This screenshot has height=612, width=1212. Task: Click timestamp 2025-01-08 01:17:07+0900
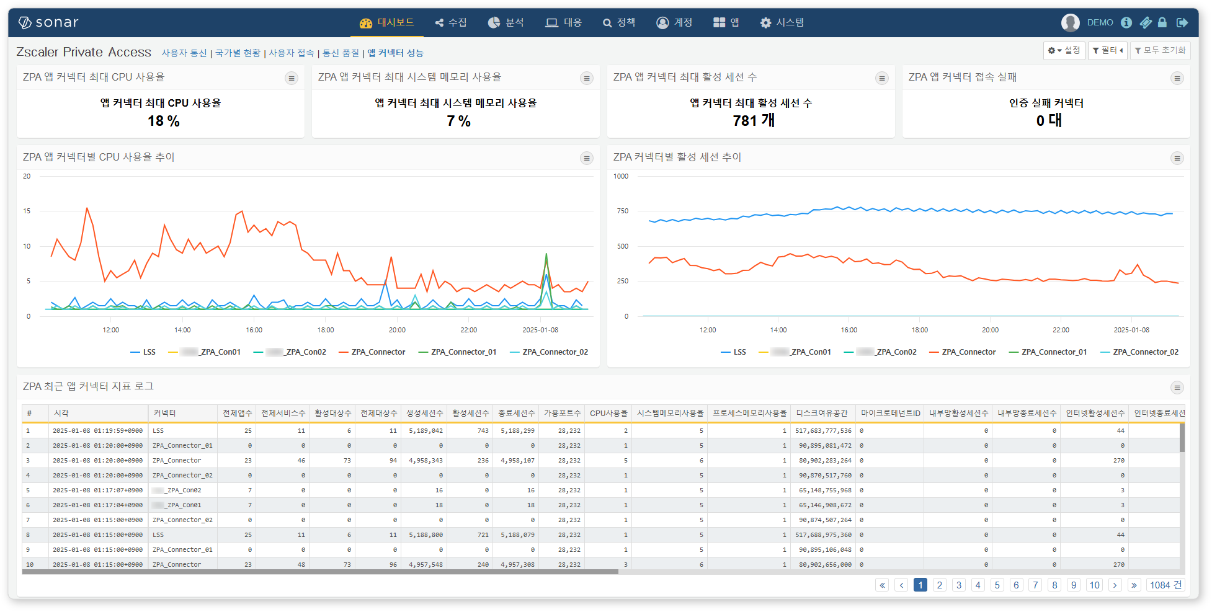[97, 490]
